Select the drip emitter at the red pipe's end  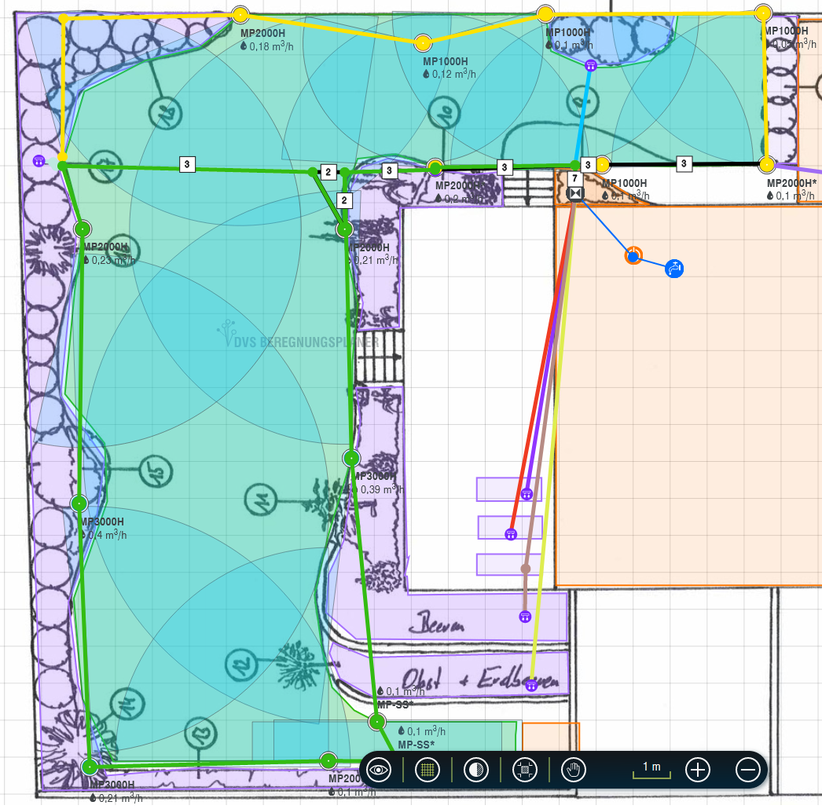(x=511, y=534)
